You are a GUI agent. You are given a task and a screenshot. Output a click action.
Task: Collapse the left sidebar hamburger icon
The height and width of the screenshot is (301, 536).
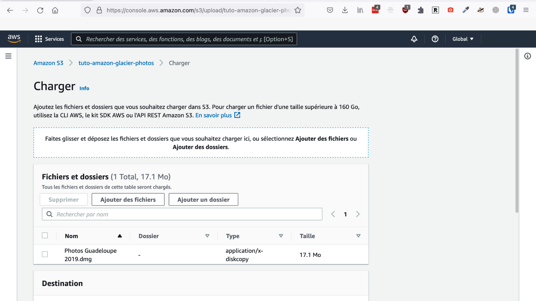(8, 56)
